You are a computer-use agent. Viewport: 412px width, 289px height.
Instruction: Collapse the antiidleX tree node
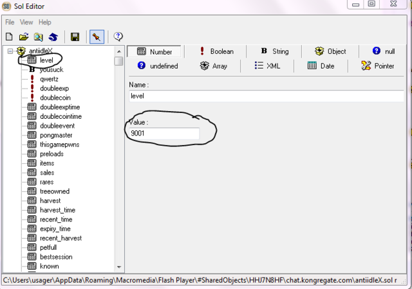point(10,51)
